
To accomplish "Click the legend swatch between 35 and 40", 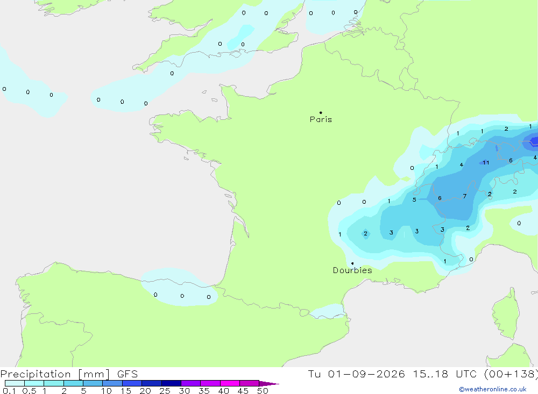I will pyautogui.click(x=210, y=383).
